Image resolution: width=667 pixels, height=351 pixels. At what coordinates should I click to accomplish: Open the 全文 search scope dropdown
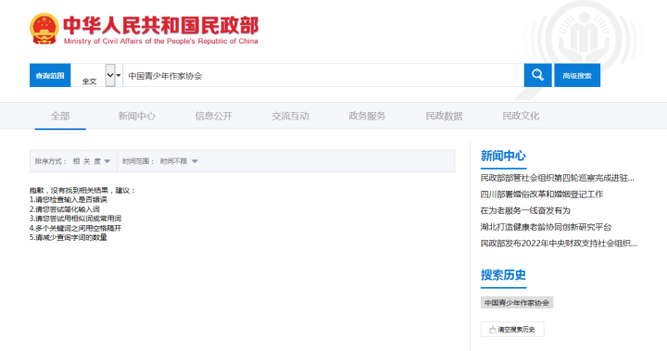[x=110, y=75]
